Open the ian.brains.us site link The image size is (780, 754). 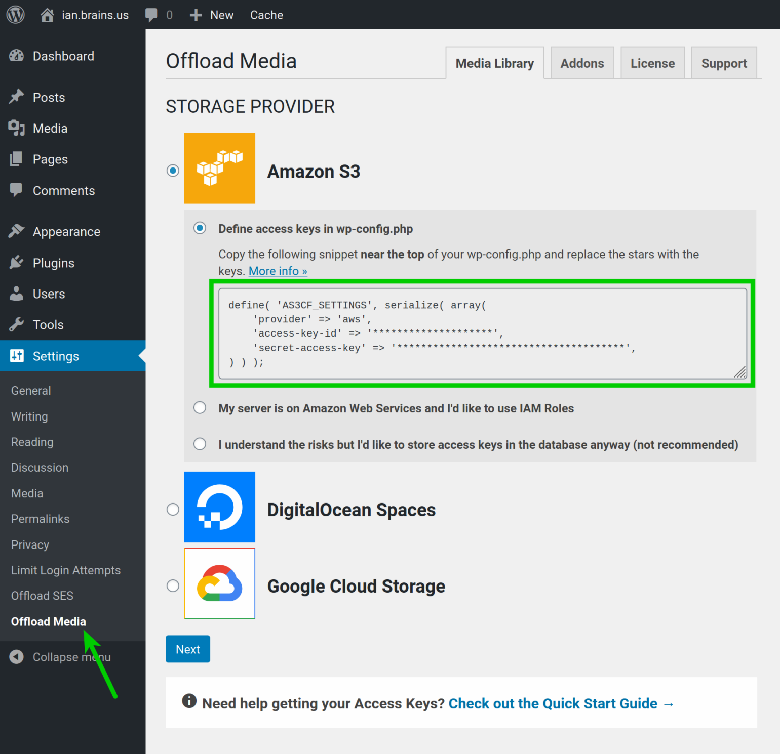point(95,15)
